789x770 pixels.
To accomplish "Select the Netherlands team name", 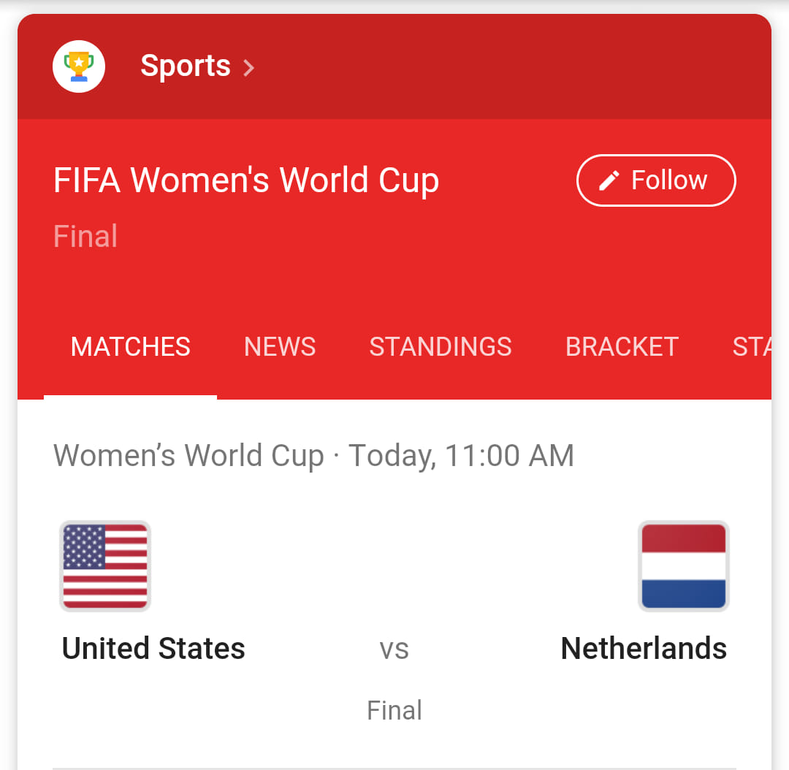I will (x=644, y=648).
